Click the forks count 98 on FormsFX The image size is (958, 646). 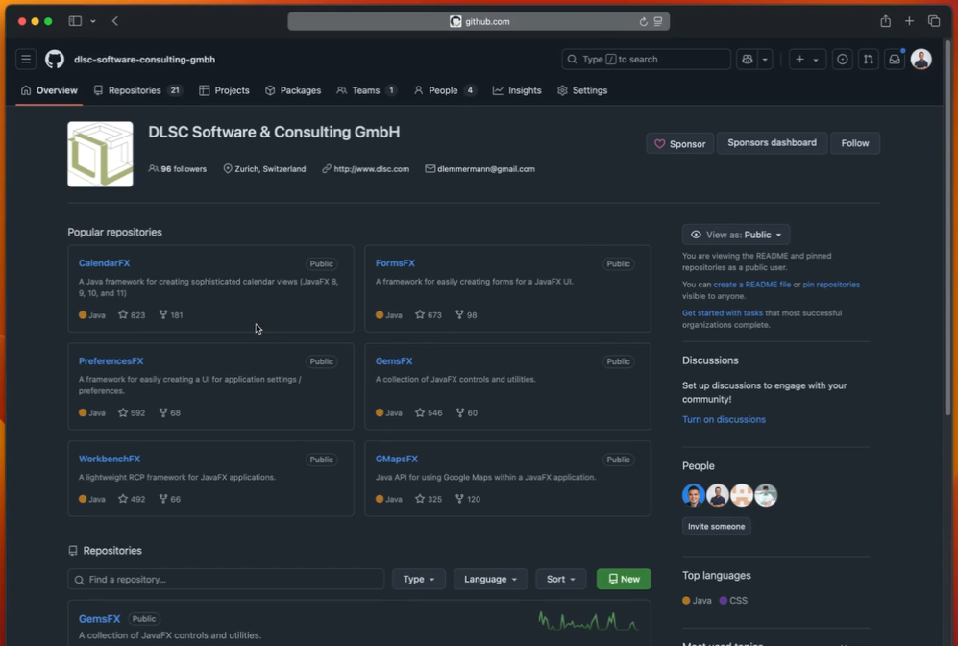(466, 315)
